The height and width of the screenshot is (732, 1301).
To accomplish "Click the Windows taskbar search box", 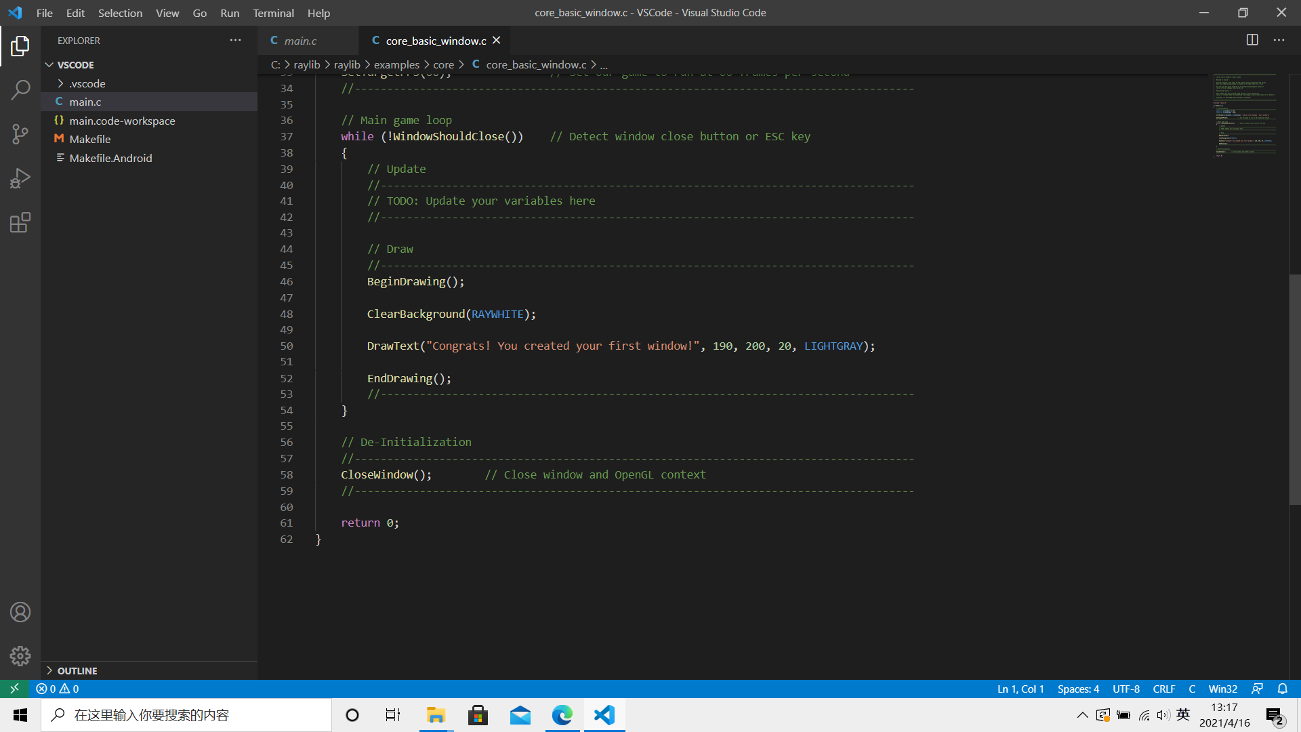I will [186, 715].
